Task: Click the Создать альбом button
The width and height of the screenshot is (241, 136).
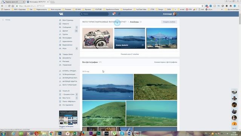Action: [x=169, y=22]
